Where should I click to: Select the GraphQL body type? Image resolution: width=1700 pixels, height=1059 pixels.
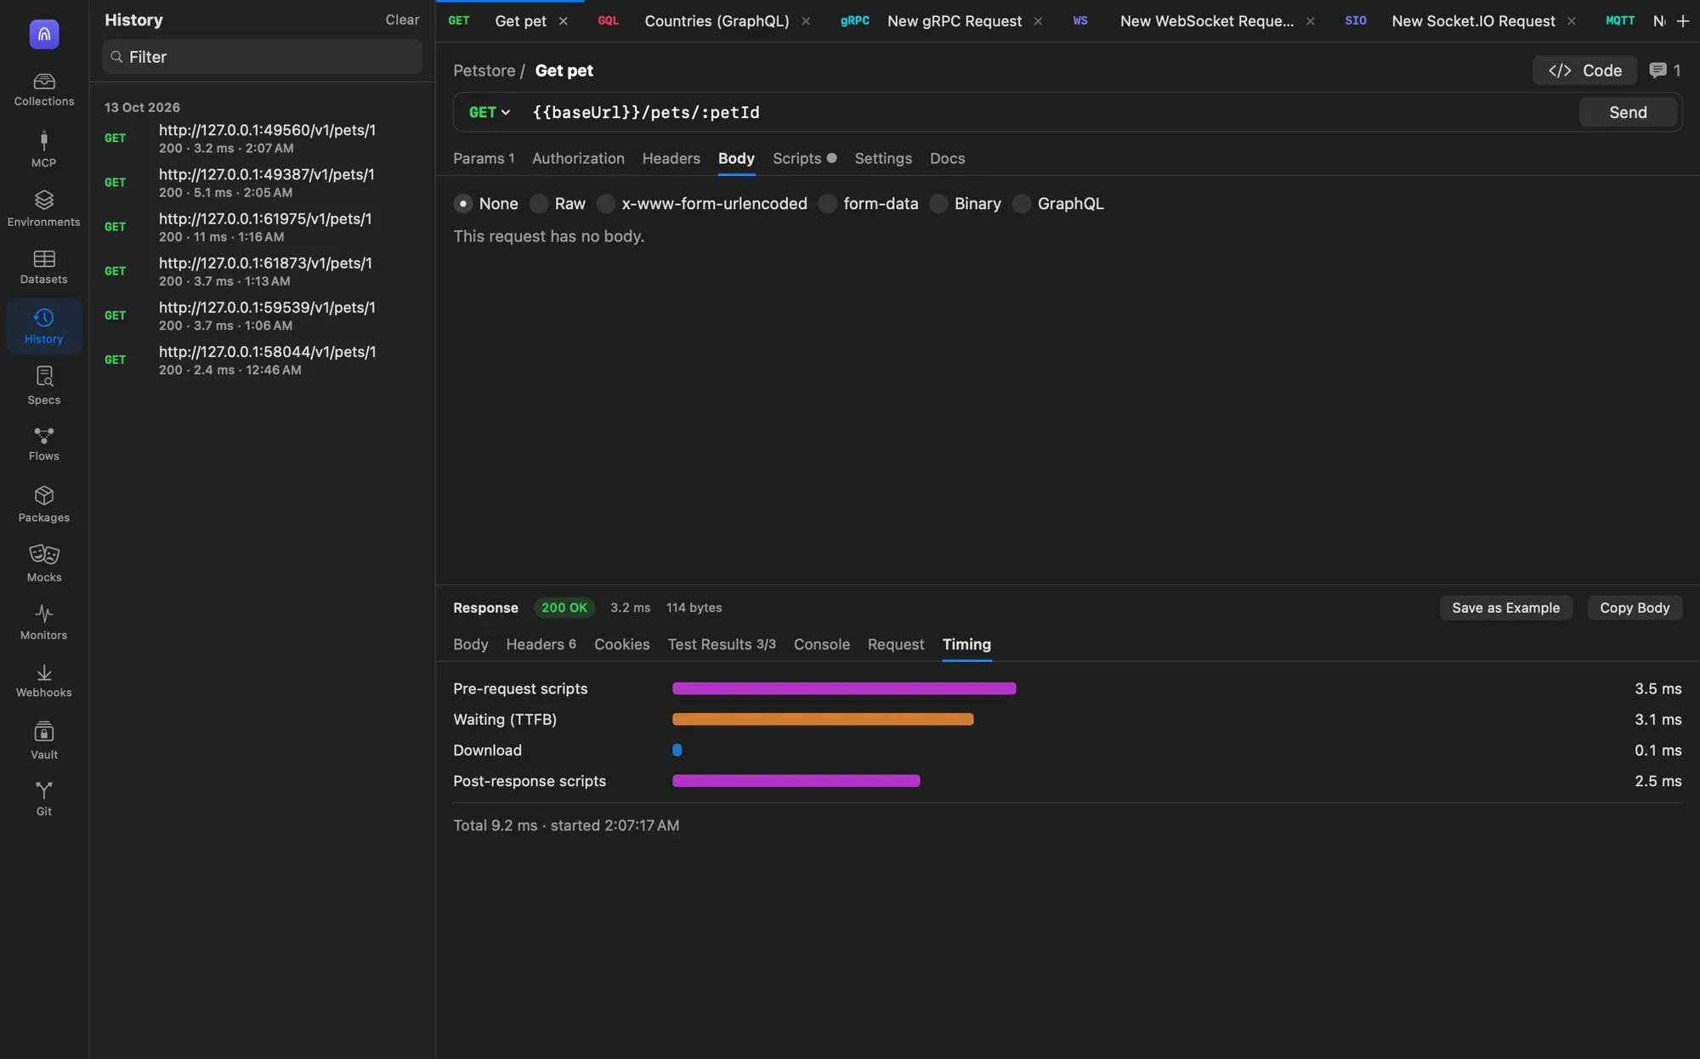point(1058,204)
